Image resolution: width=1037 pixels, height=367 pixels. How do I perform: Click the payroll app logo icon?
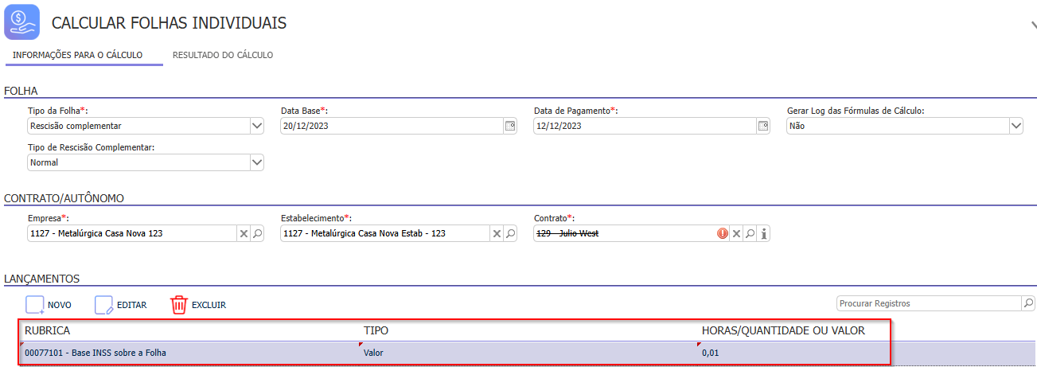click(22, 22)
